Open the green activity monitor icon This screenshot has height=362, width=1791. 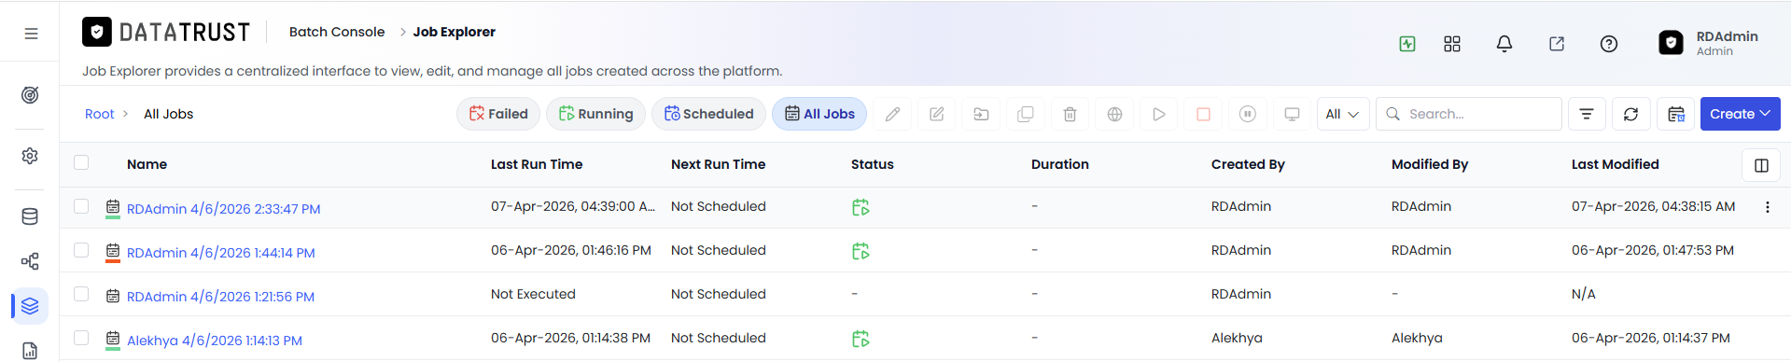[x=1407, y=44]
